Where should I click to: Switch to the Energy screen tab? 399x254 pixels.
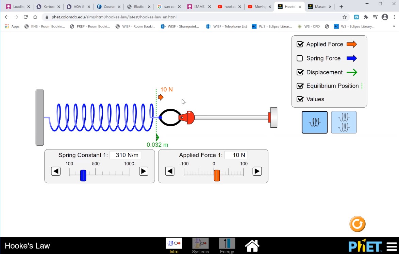227,246
